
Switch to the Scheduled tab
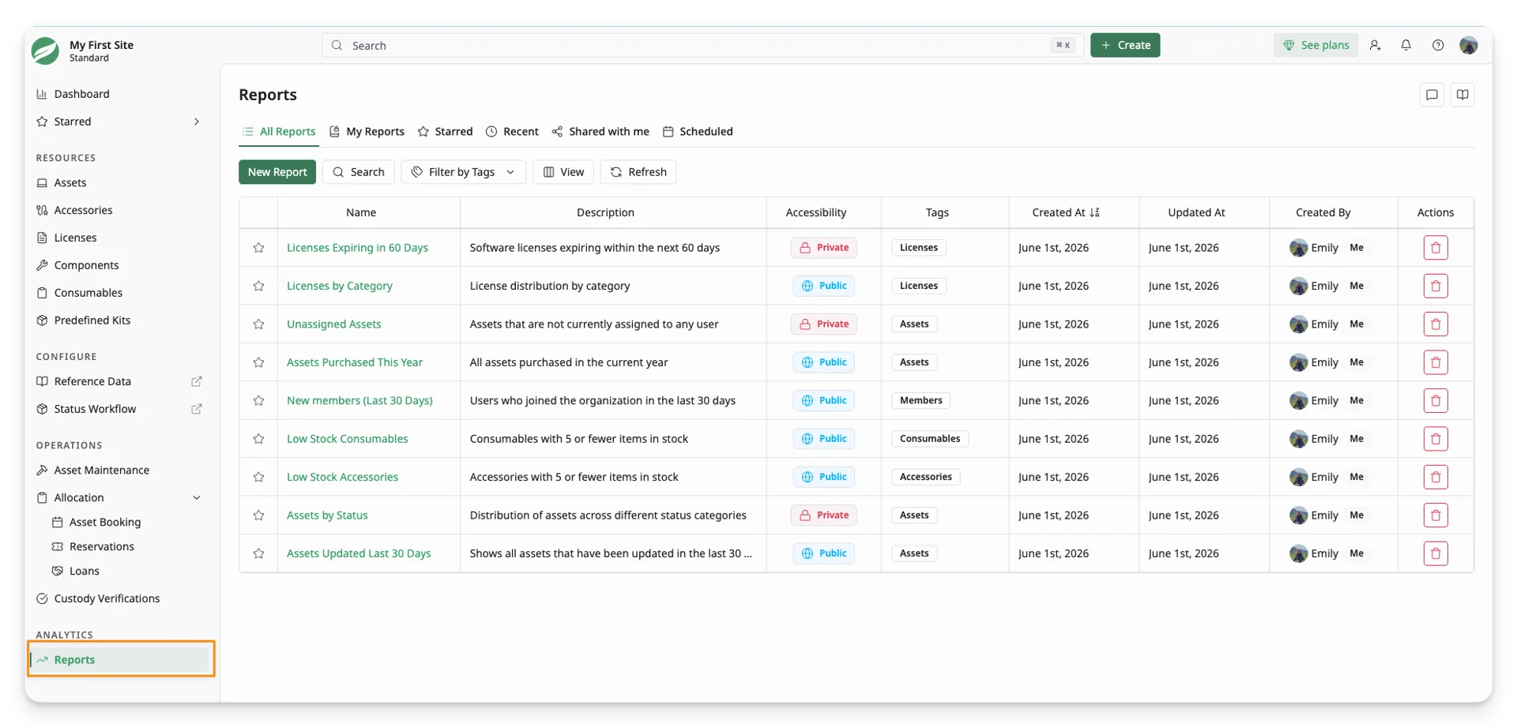point(698,132)
